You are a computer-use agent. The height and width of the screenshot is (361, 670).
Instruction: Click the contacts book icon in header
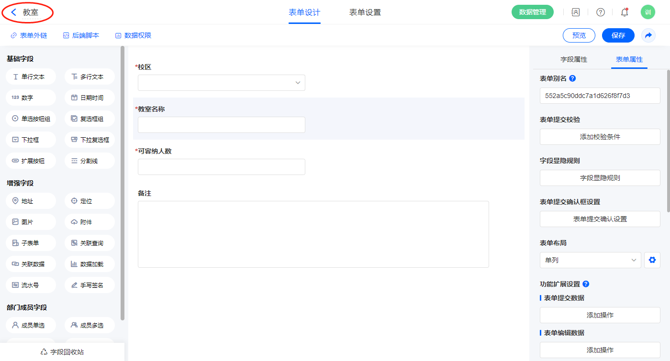pos(576,12)
